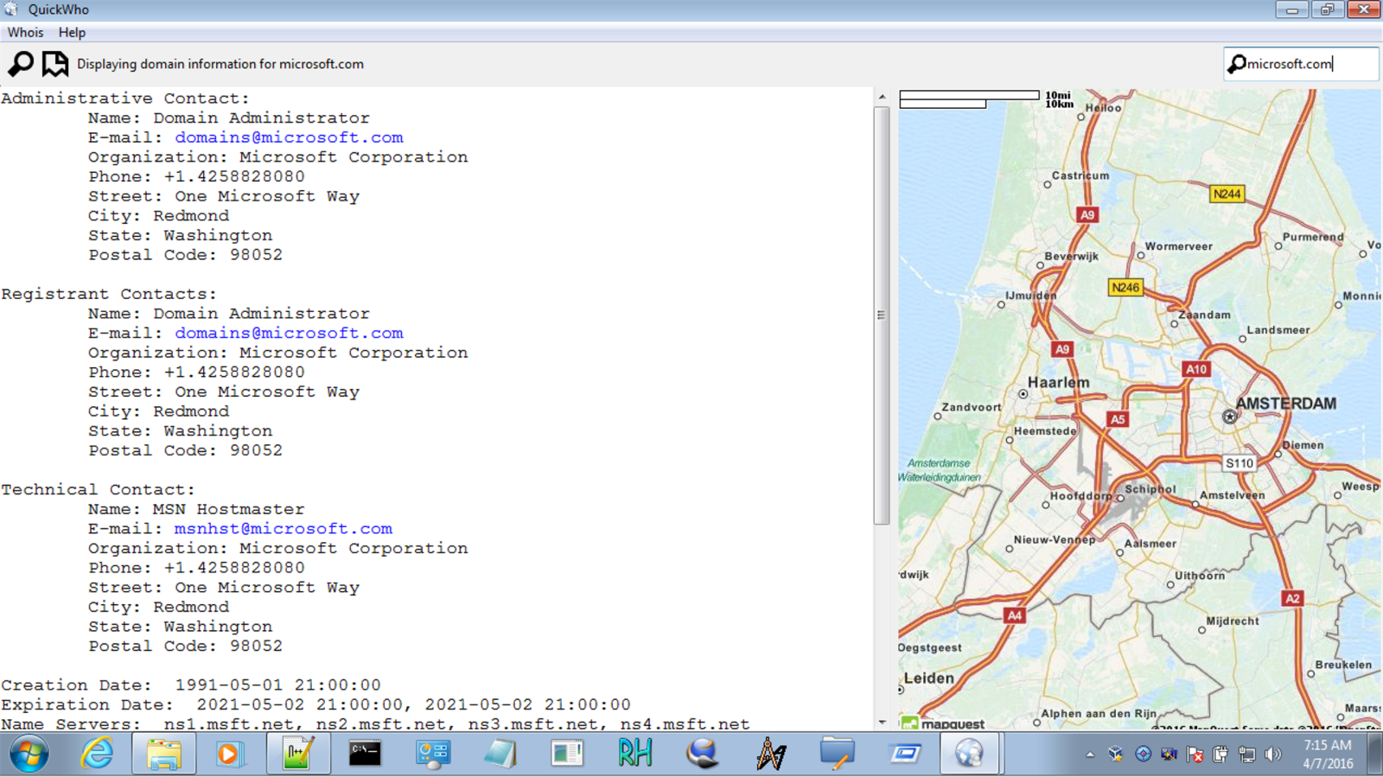Select the active QuickWho globe taskbar button

[x=969, y=754]
